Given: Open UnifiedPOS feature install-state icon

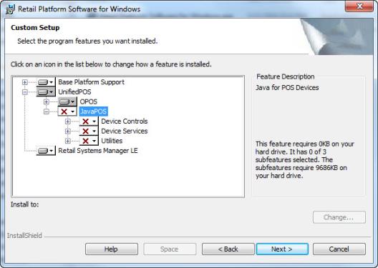Looking at the screenshot, I should pos(46,92).
